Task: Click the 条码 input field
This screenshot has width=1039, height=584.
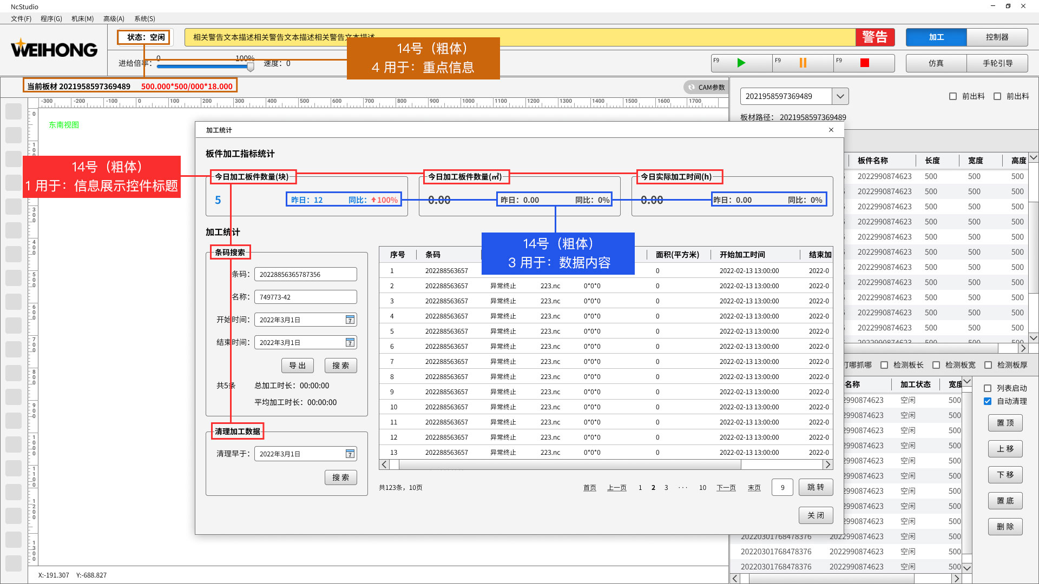Action: point(306,274)
